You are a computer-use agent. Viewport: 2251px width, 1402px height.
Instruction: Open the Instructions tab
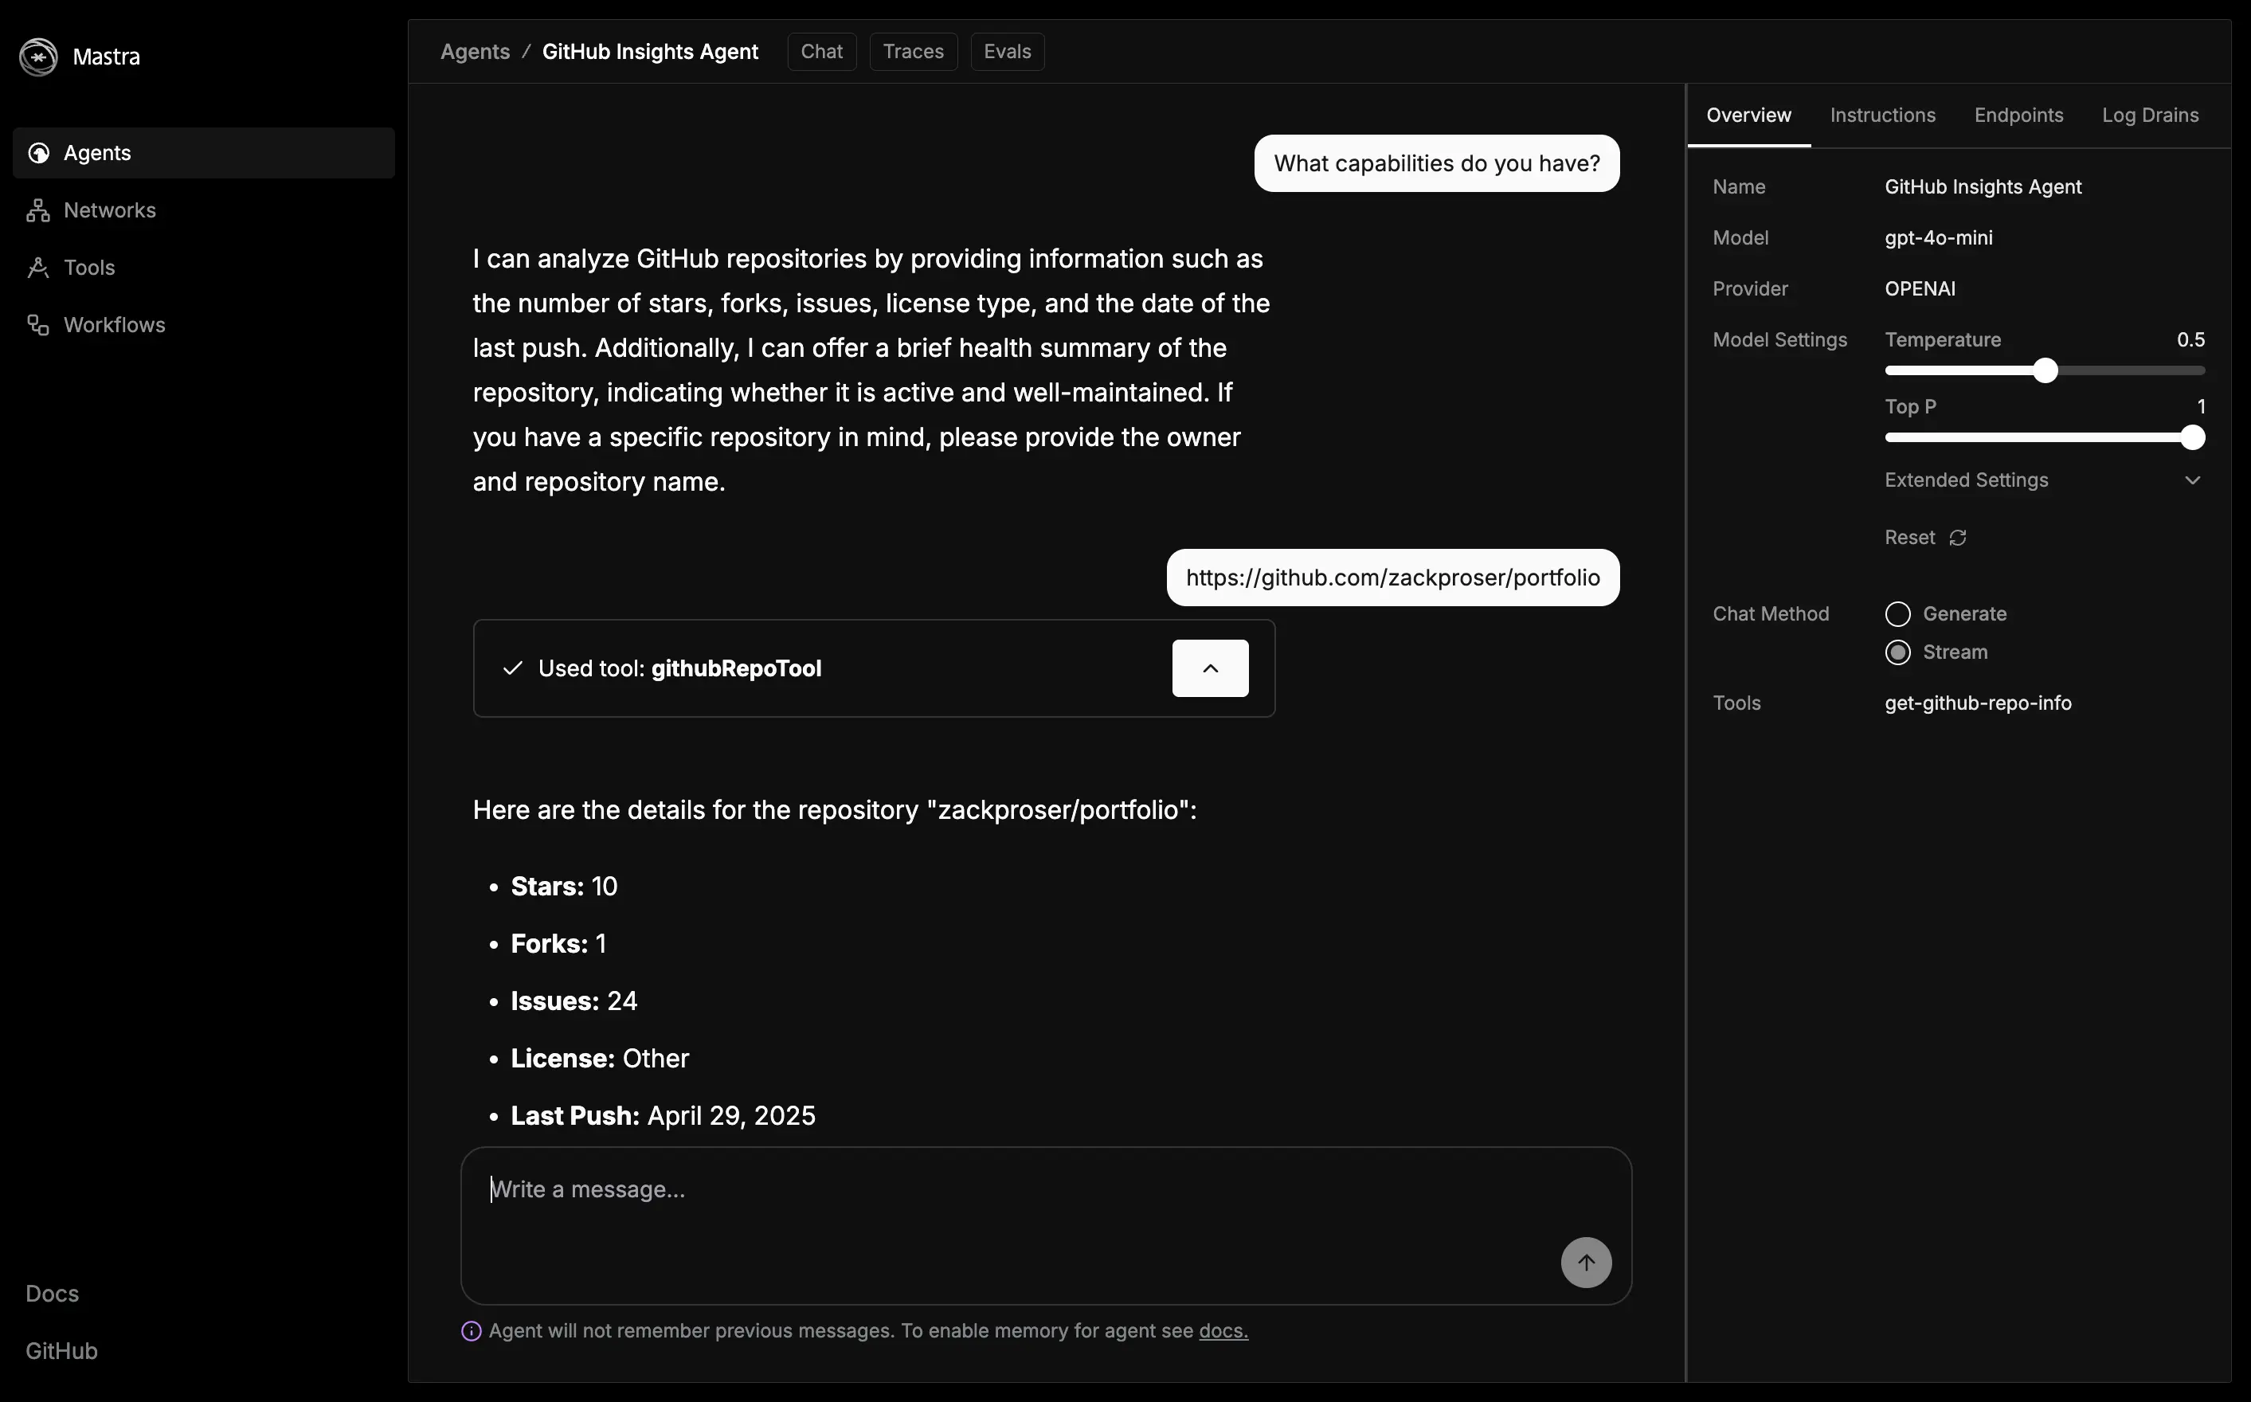pyautogui.click(x=1882, y=115)
